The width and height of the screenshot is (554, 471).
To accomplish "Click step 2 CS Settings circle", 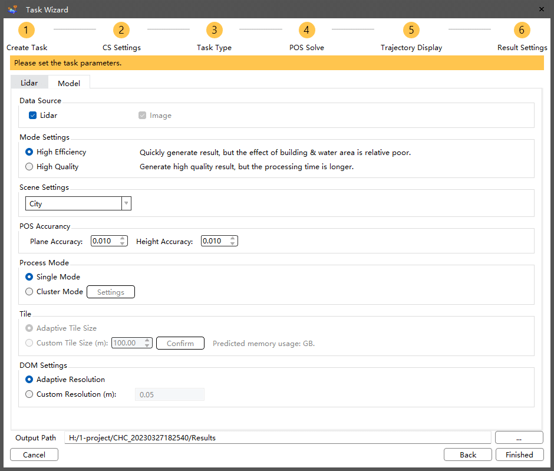I will tap(121, 30).
